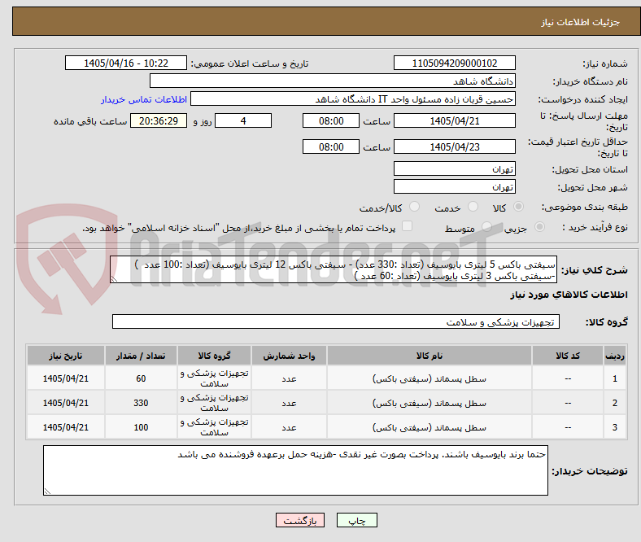This screenshot has width=641, height=542.
Task: Click the goods group cell in row 2
Action: click(214, 403)
